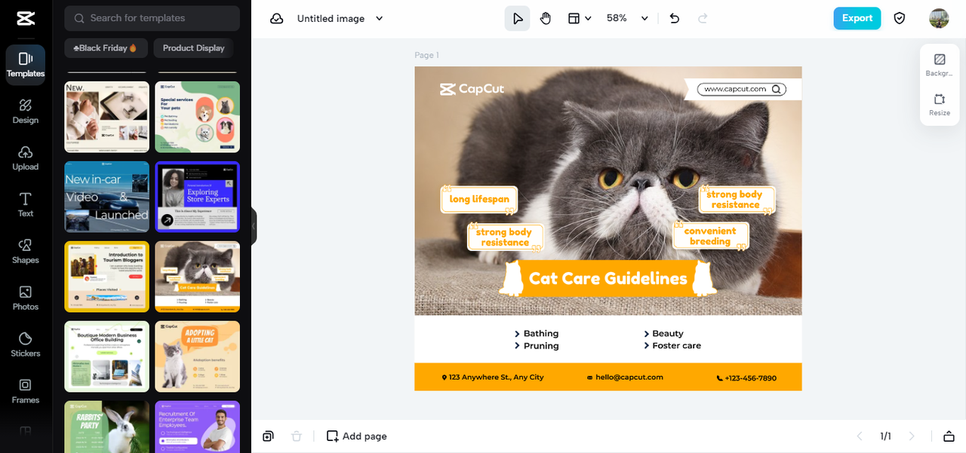Open the Photos sidebar panel
This screenshot has width=966, height=453.
[x=26, y=298]
